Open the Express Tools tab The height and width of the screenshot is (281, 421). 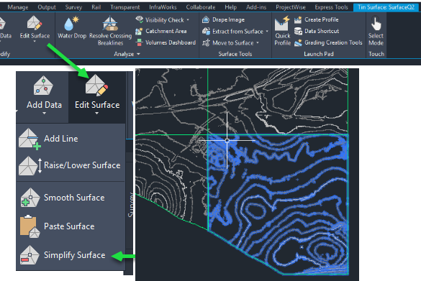tap(331, 7)
